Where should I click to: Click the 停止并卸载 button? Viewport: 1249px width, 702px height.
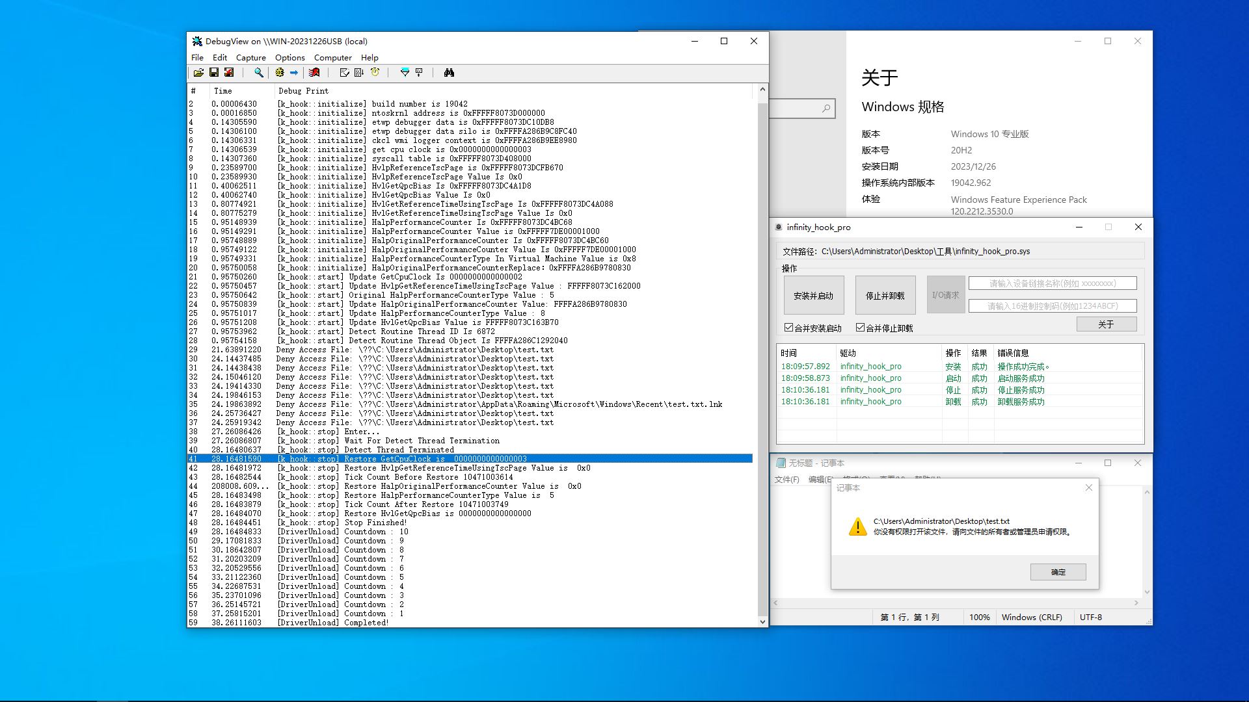[x=885, y=295]
